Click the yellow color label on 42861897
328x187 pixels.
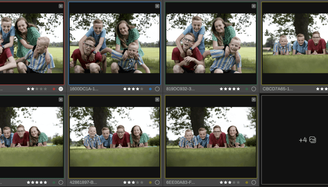150,182
